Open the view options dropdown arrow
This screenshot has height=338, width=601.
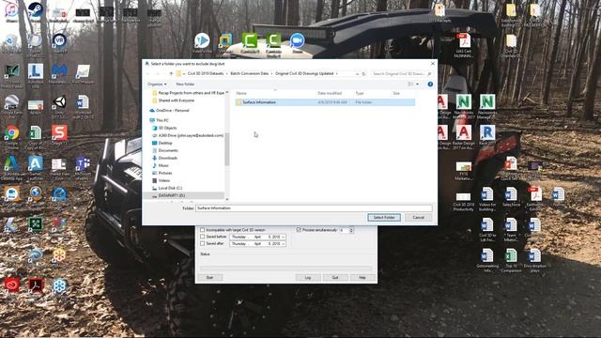pyautogui.click(x=417, y=84)
